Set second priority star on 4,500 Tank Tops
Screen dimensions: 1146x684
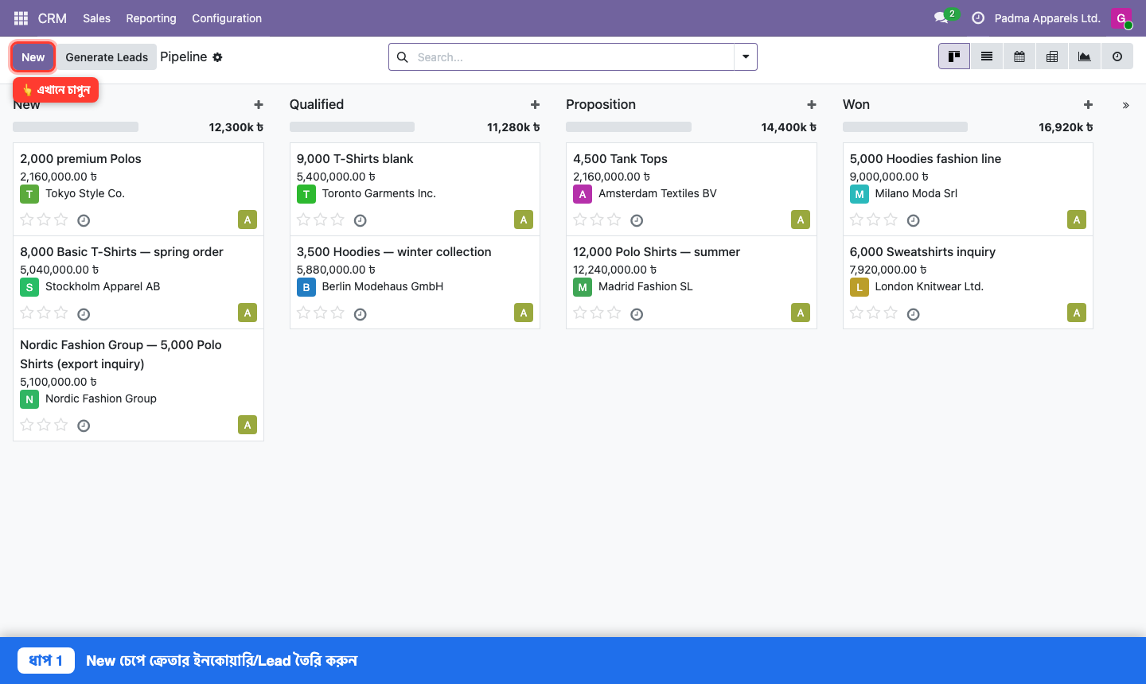597,220
